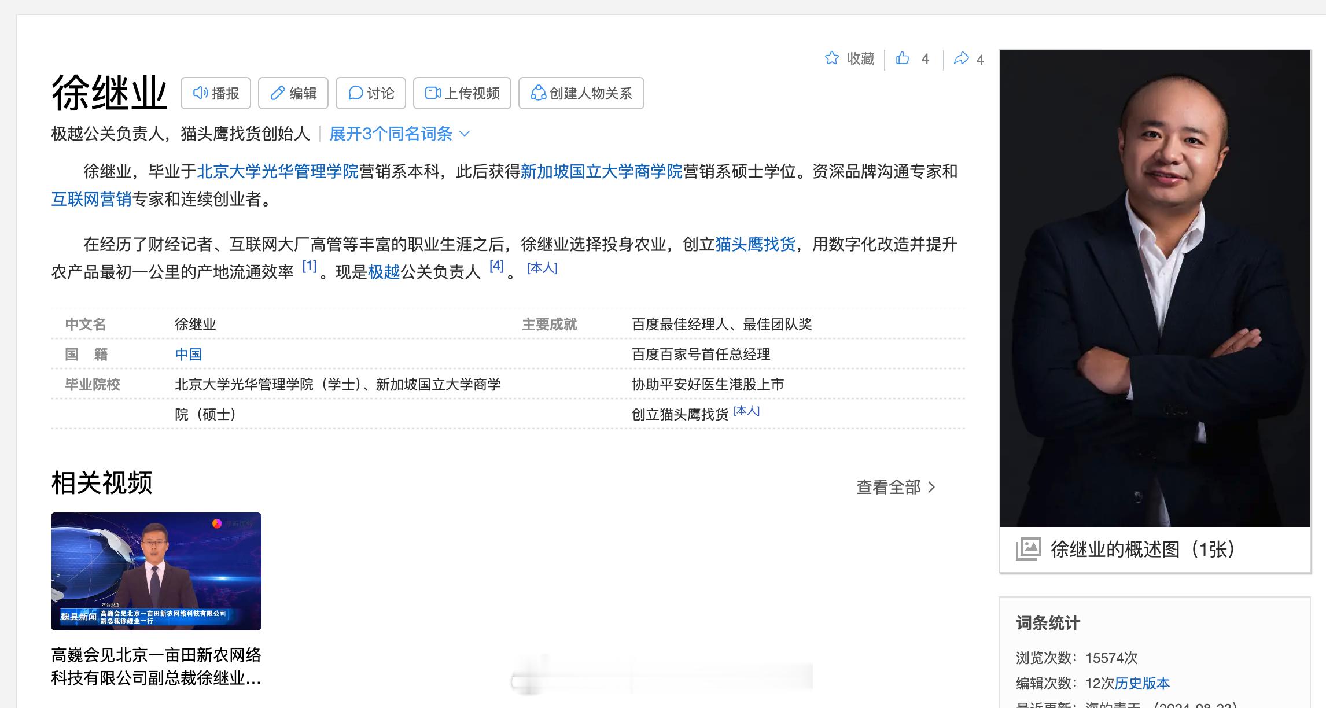Click the thumbs-up like icon
Screen dimensions: 1326x708
coord(902,58)
